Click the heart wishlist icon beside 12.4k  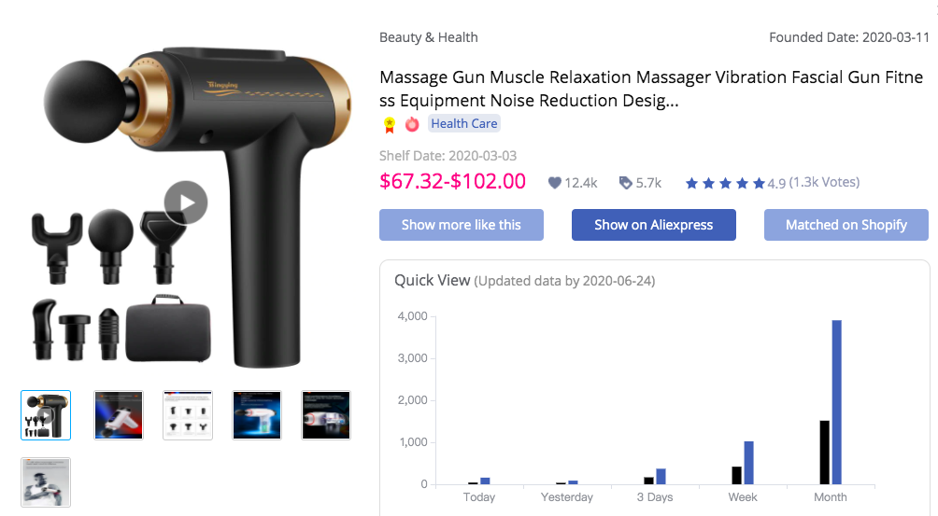coord(555,183)
